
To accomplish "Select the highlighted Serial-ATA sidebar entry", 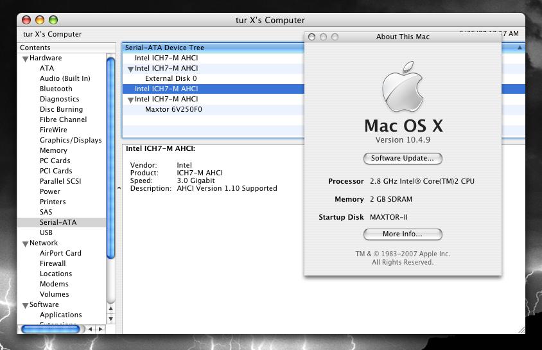I will click(62, 222).
